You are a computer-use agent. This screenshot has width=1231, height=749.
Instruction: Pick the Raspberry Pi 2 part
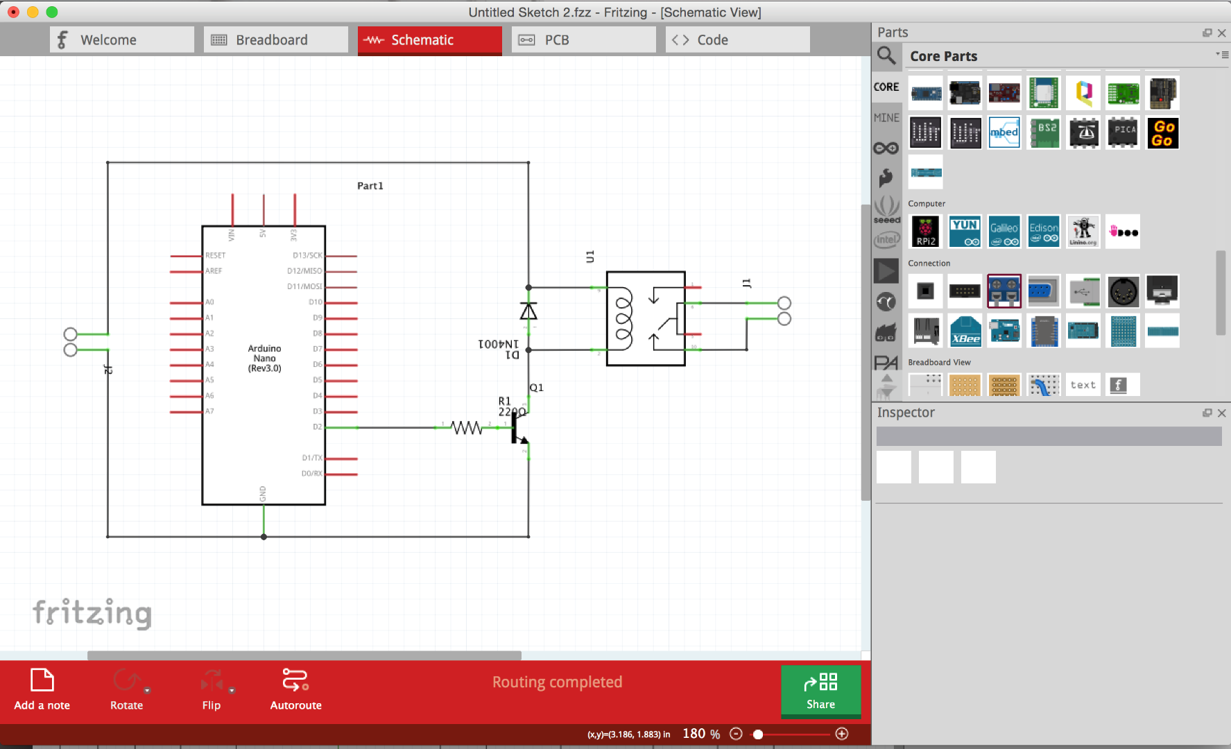coord(926,232)
